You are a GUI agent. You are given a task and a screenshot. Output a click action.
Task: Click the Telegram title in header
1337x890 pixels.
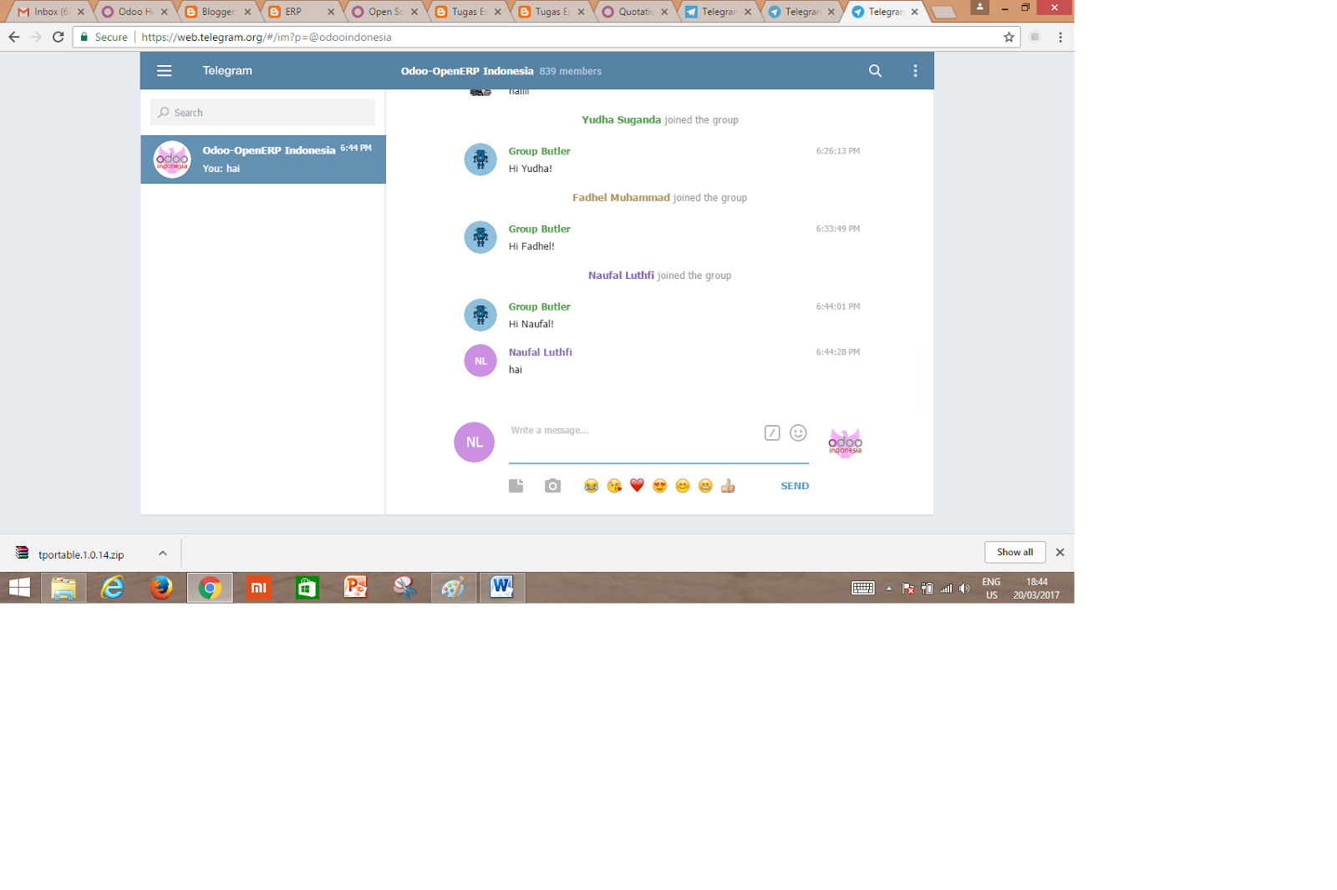tap(227, 71)
